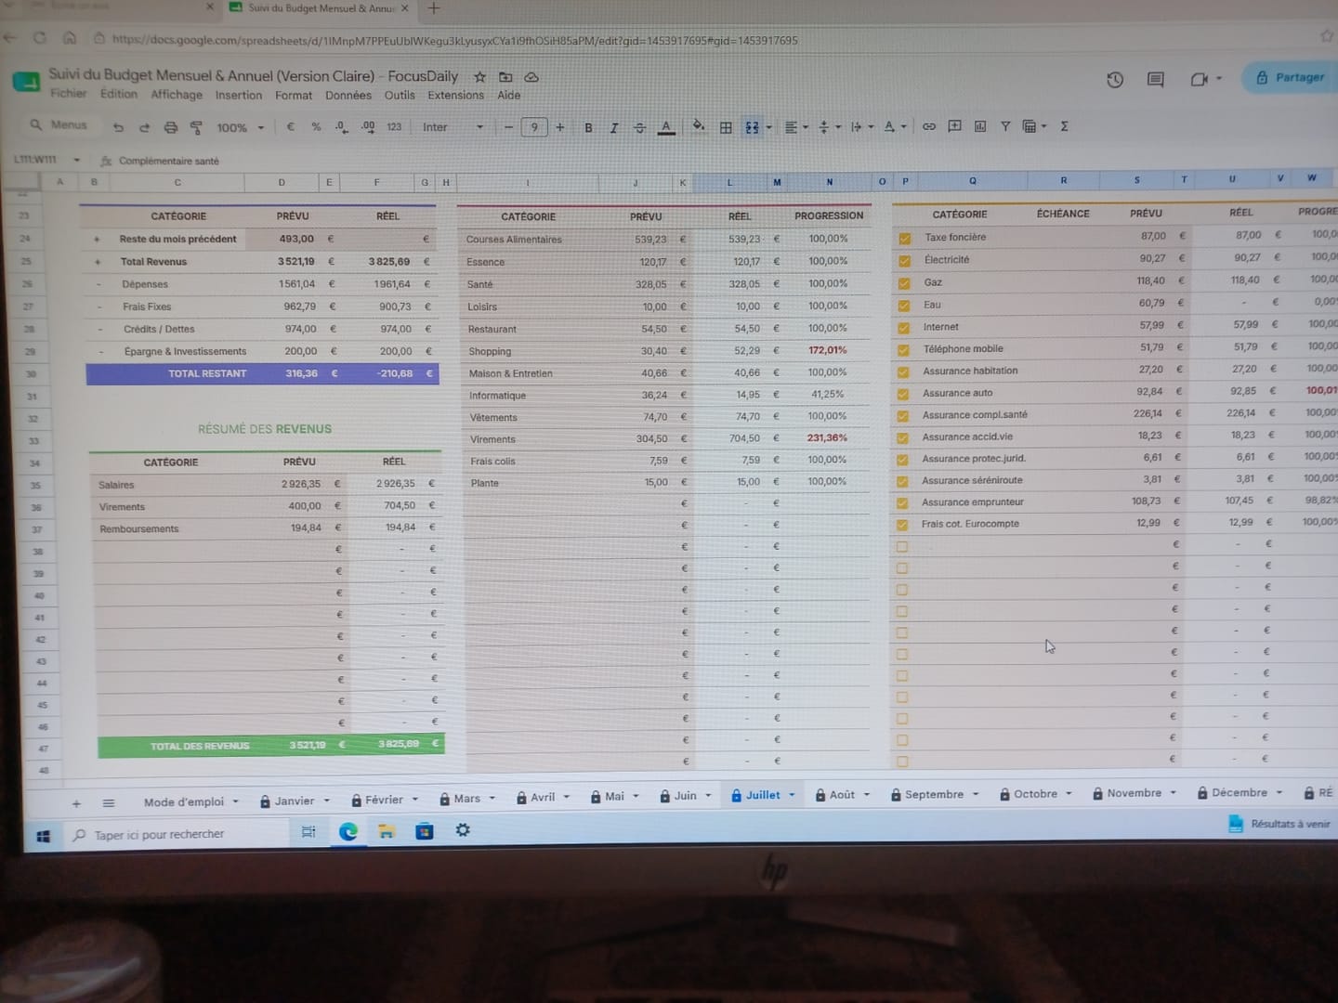Undo the last action in toolbar

(118, 127)
